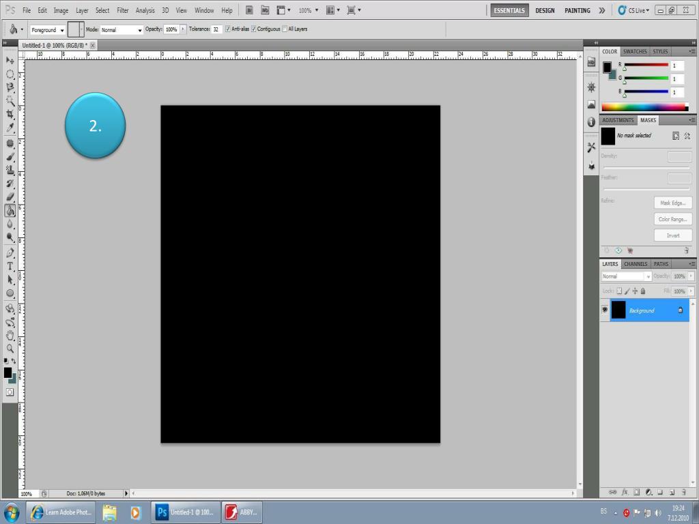Select the Elliptical Marquee tool
Screen dimensions: 699x524
(10, 74)
